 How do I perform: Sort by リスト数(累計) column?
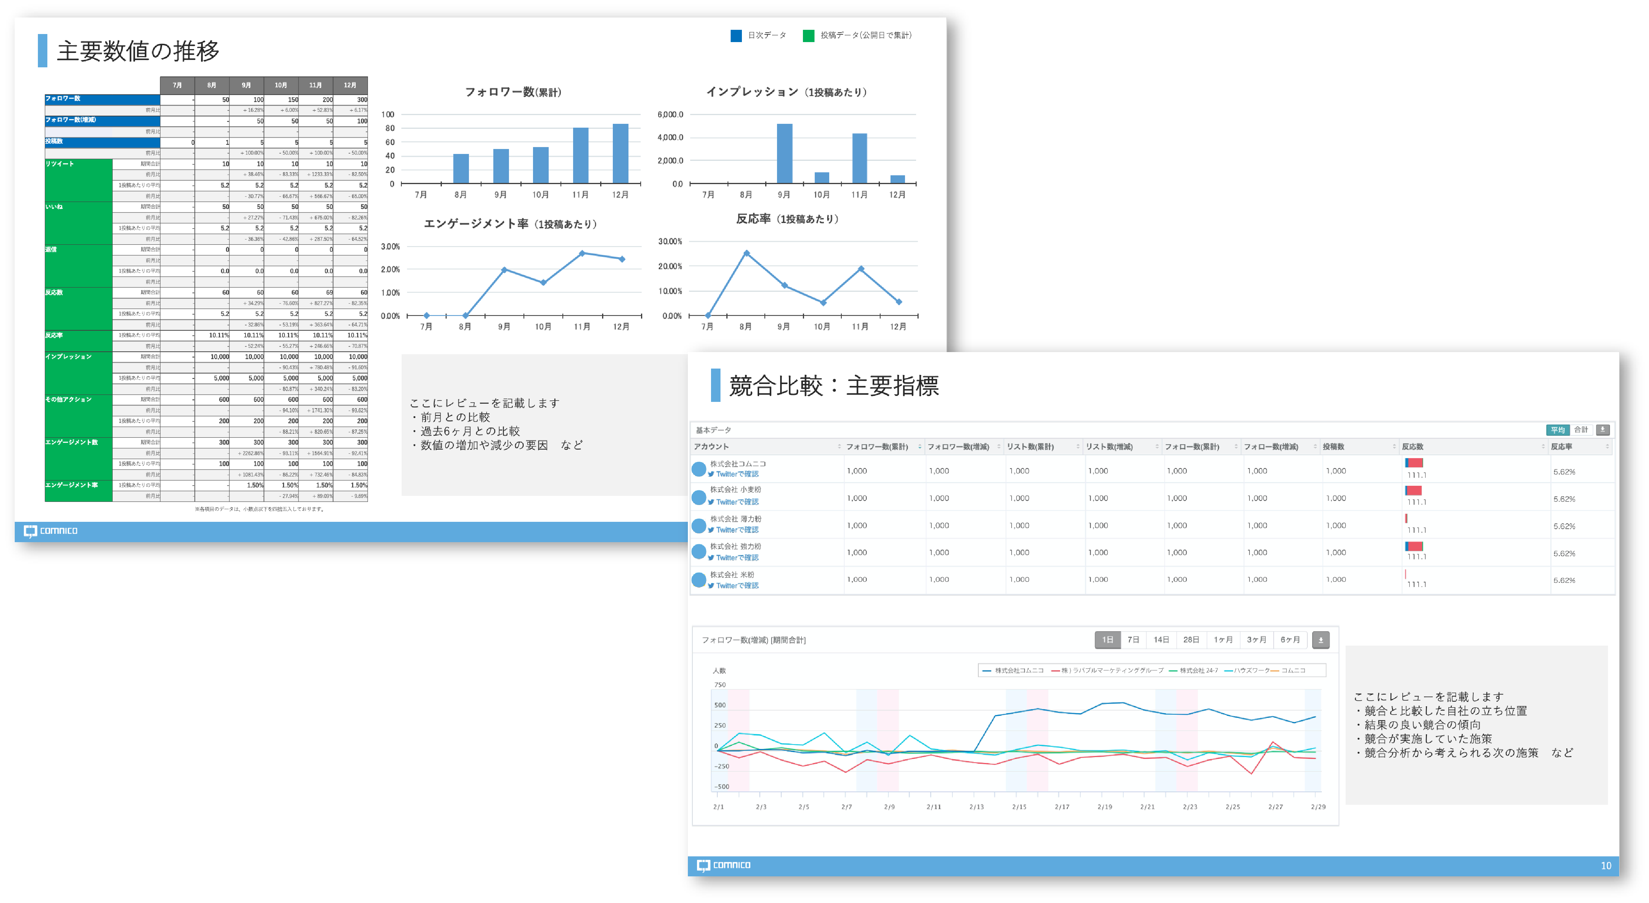click(x=1044, y=447)
